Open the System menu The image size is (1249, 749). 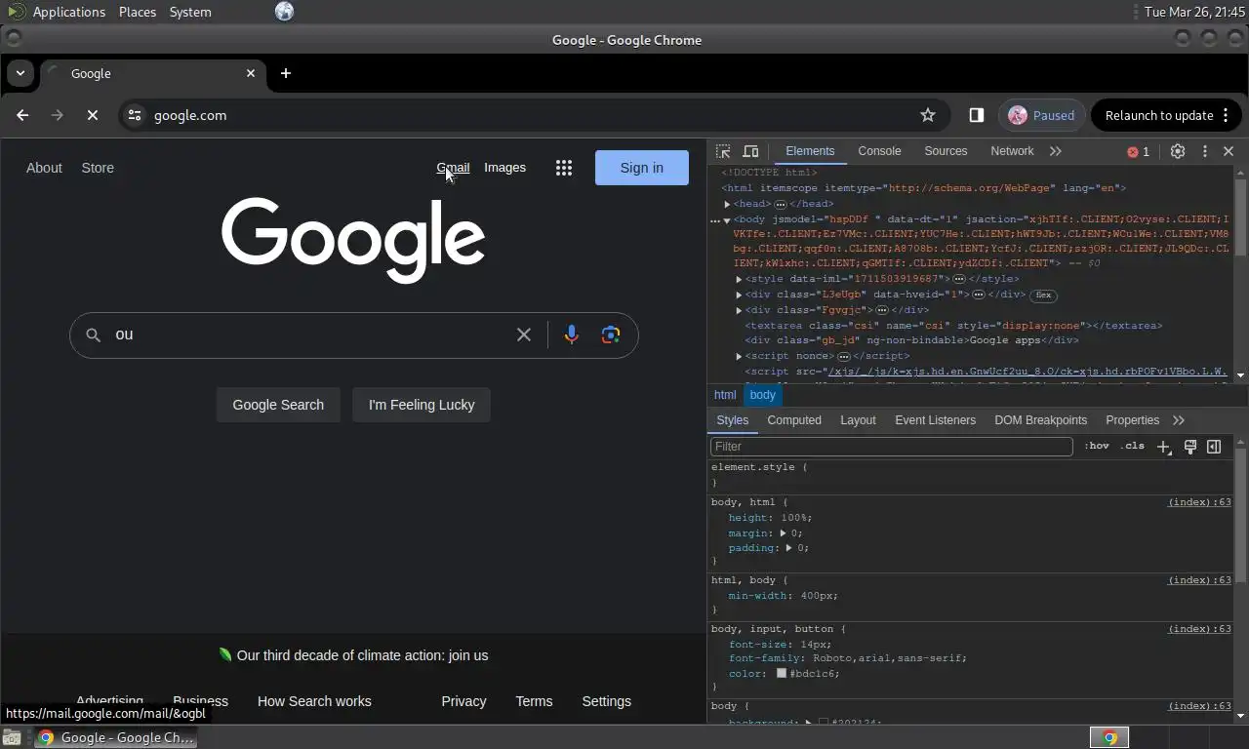(190, 12)
